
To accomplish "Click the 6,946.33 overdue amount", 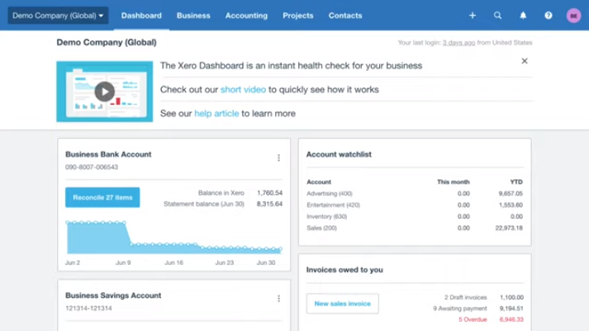I will pos(511,319).
